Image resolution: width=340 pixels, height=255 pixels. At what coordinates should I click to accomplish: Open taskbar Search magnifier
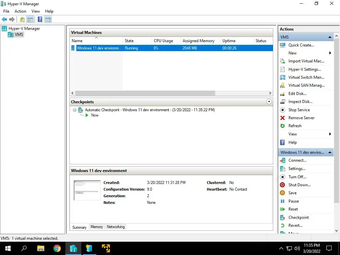24,248
